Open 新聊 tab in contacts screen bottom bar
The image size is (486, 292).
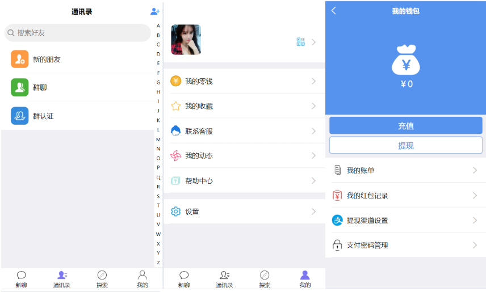[22, 279]
